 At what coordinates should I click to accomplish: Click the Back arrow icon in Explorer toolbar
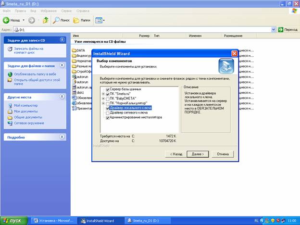(7, 20)
